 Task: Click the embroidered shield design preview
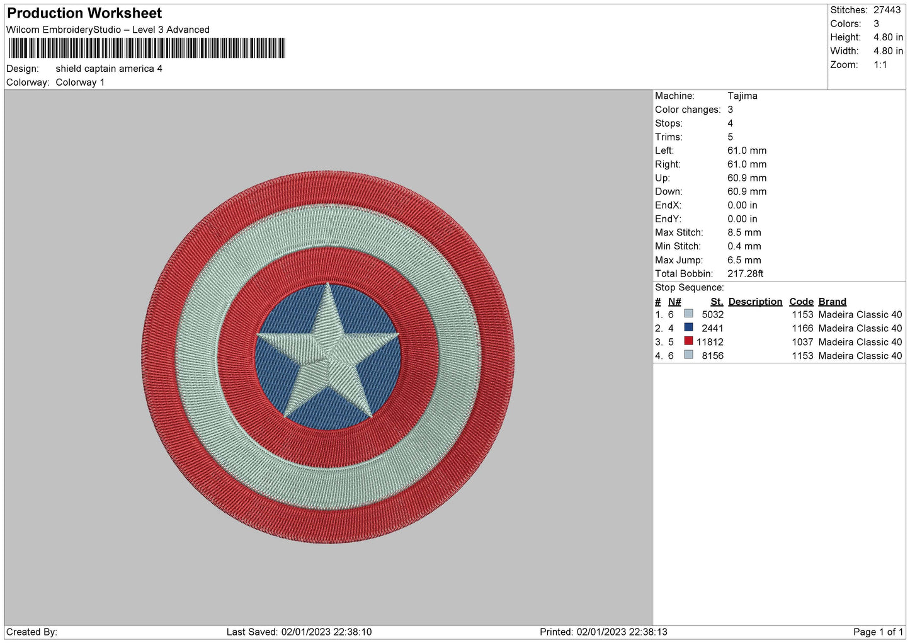pos(327,357)
